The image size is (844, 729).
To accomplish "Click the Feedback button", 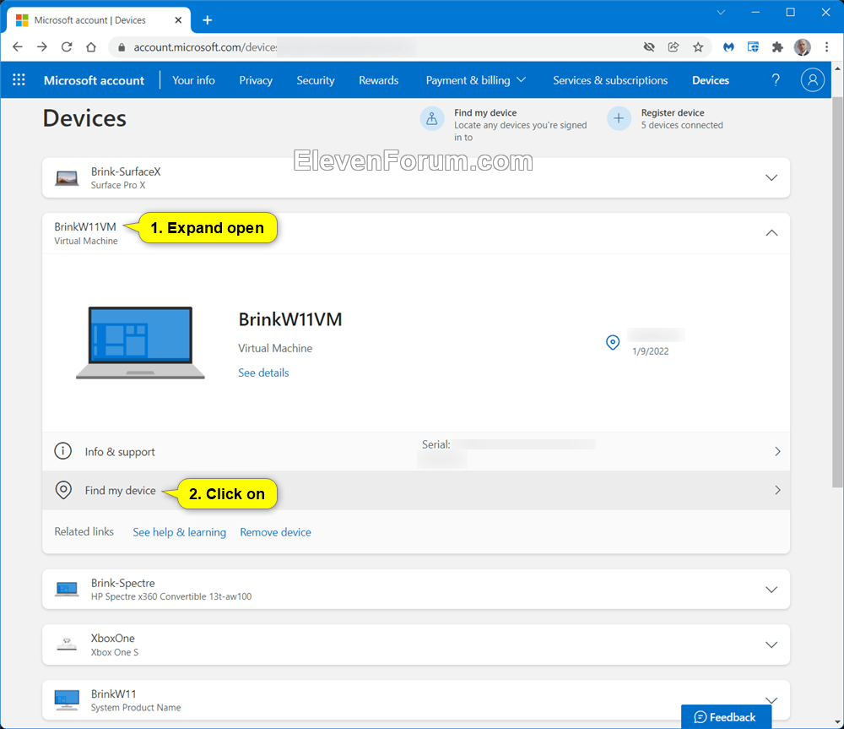I will (726, 716).
